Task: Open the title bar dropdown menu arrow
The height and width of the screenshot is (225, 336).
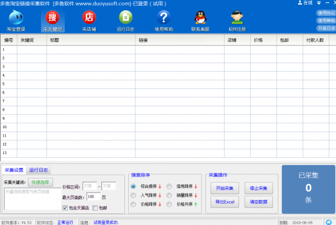Action: pyautogui.click(x=319, y=3)
